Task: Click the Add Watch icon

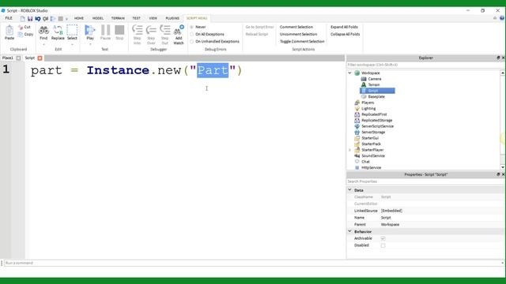Action: tap(179, 30)
